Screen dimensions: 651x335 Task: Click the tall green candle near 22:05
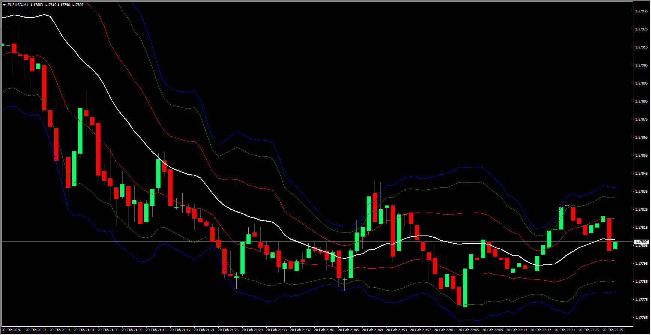(x=465, y=287)
